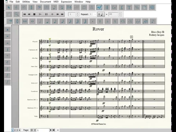Image resolution: width=176 pixels, height=132 pixels.
Task: Select the Chord tool
Action: (114, 7)
